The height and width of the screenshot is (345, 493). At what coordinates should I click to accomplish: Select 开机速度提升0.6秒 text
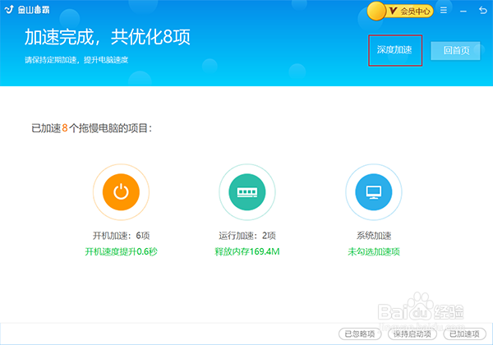click(122, 251)
